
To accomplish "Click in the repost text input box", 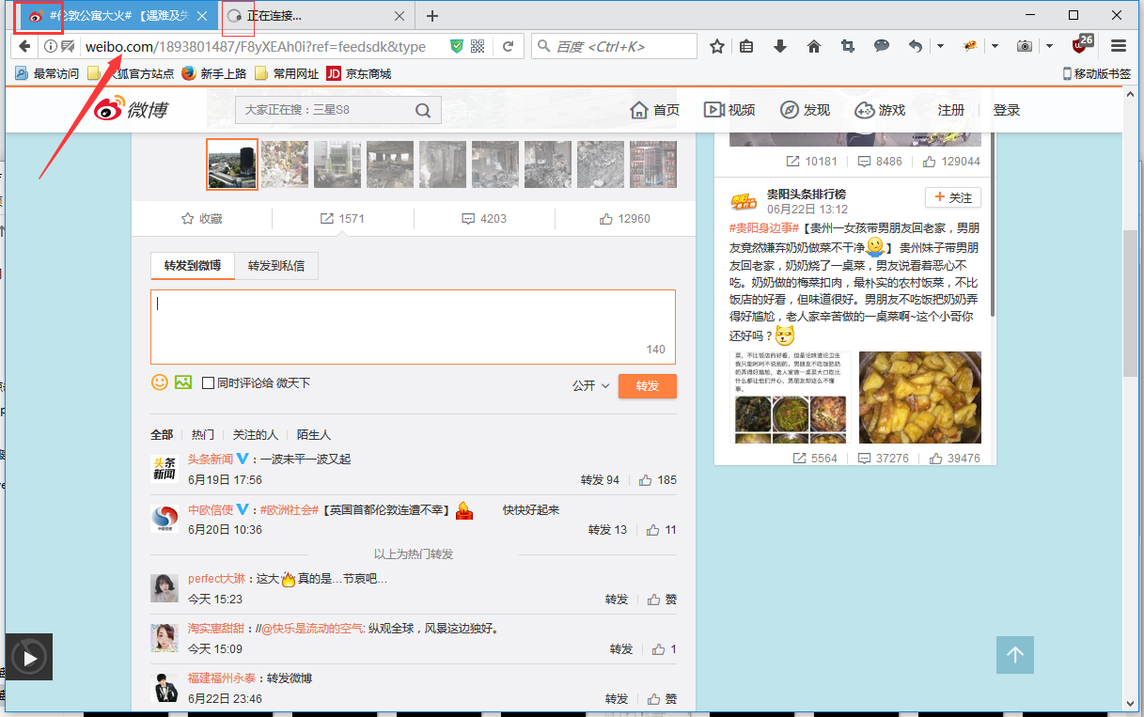I will tap(414, 327).
